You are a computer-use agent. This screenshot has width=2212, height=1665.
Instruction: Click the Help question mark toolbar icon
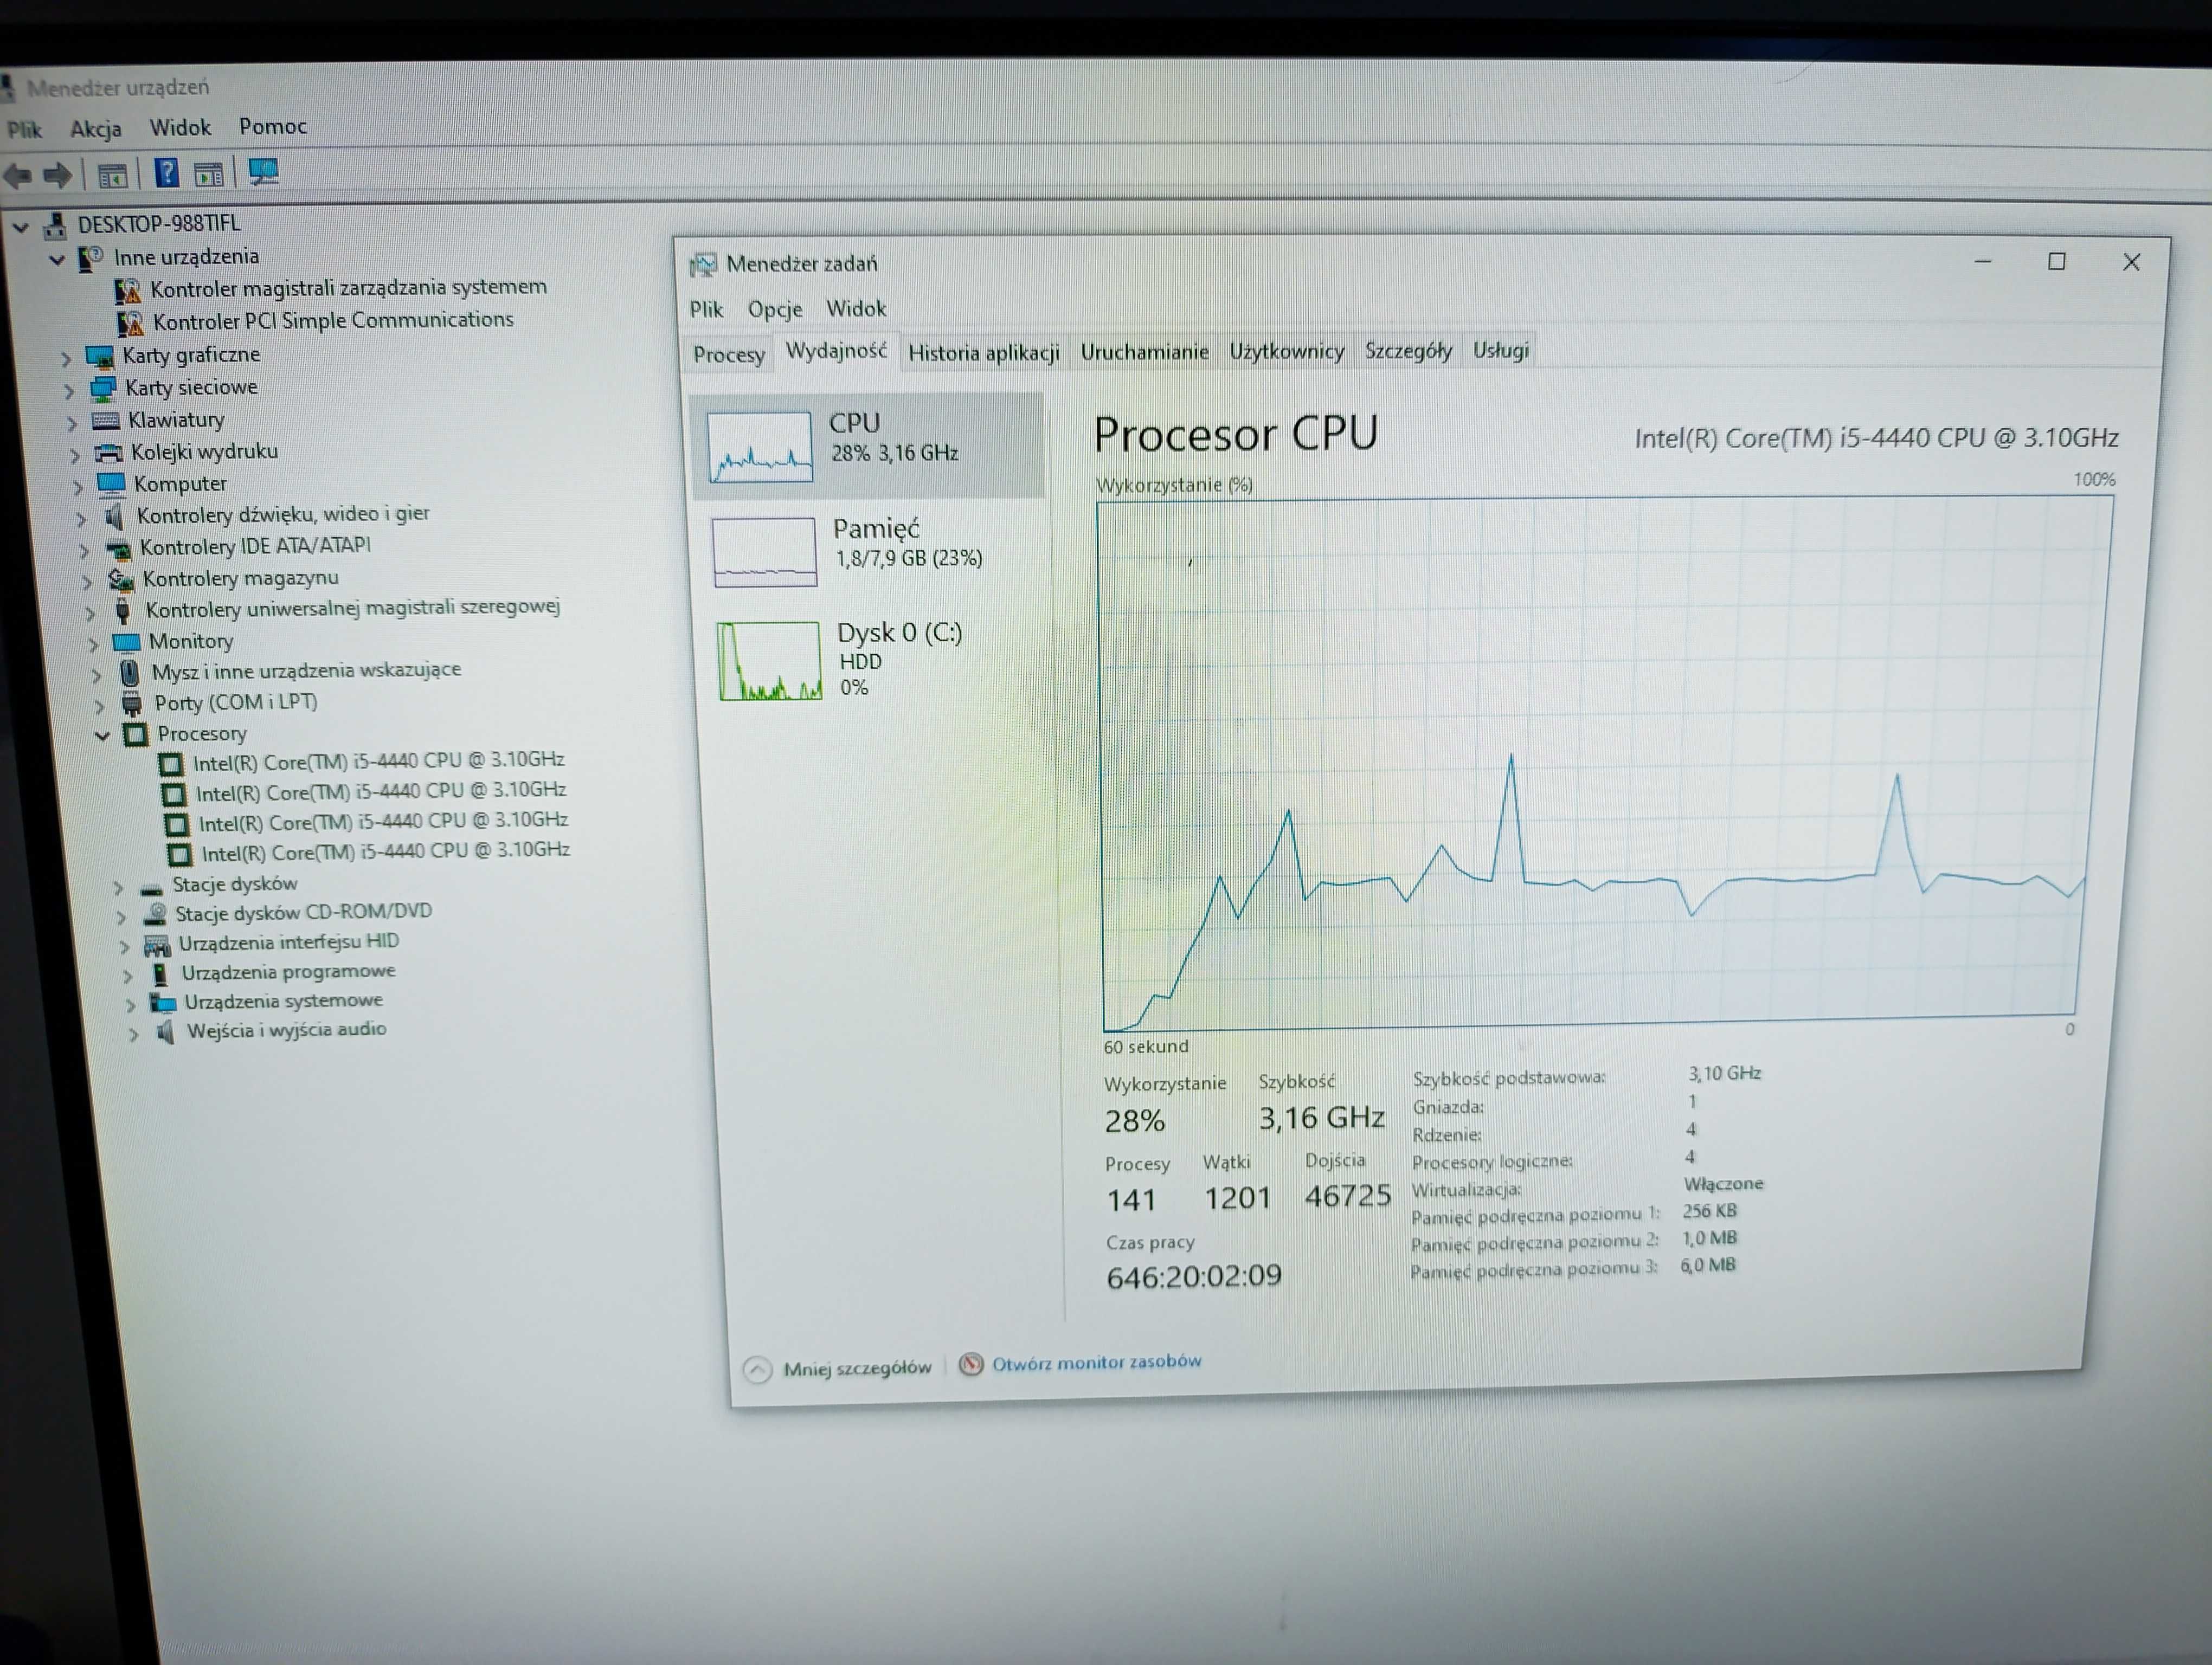tap(166, 174)
